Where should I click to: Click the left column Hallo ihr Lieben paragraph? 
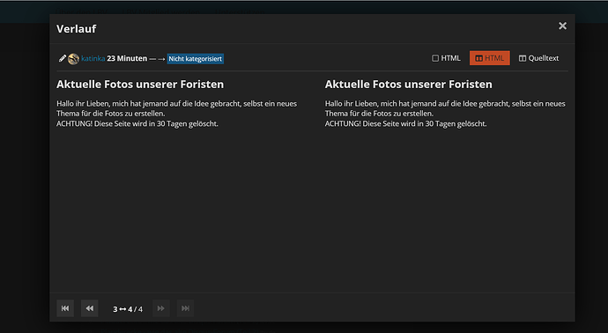click(176, 108)
